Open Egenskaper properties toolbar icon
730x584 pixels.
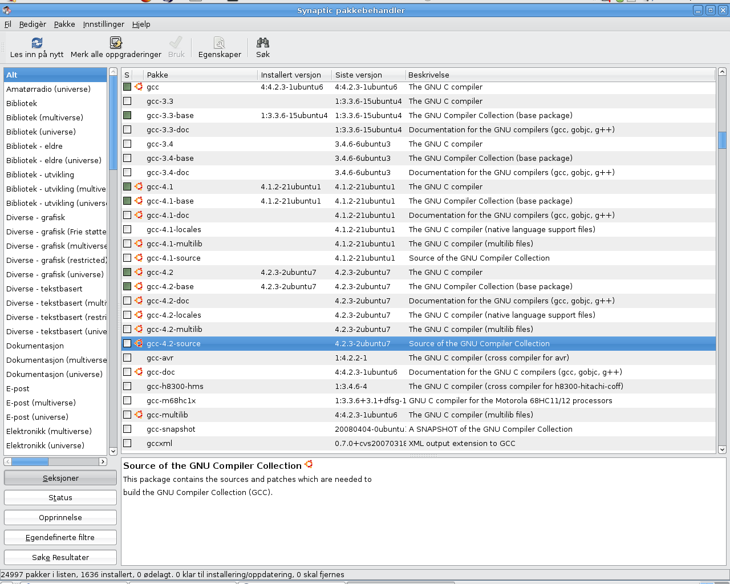(x=220, y=43)
